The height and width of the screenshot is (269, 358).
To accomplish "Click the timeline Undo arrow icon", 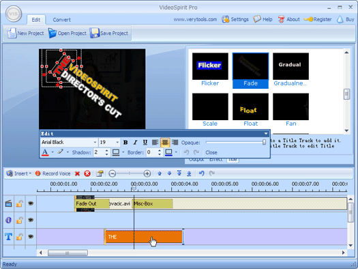I will click(x=201, y=173).
